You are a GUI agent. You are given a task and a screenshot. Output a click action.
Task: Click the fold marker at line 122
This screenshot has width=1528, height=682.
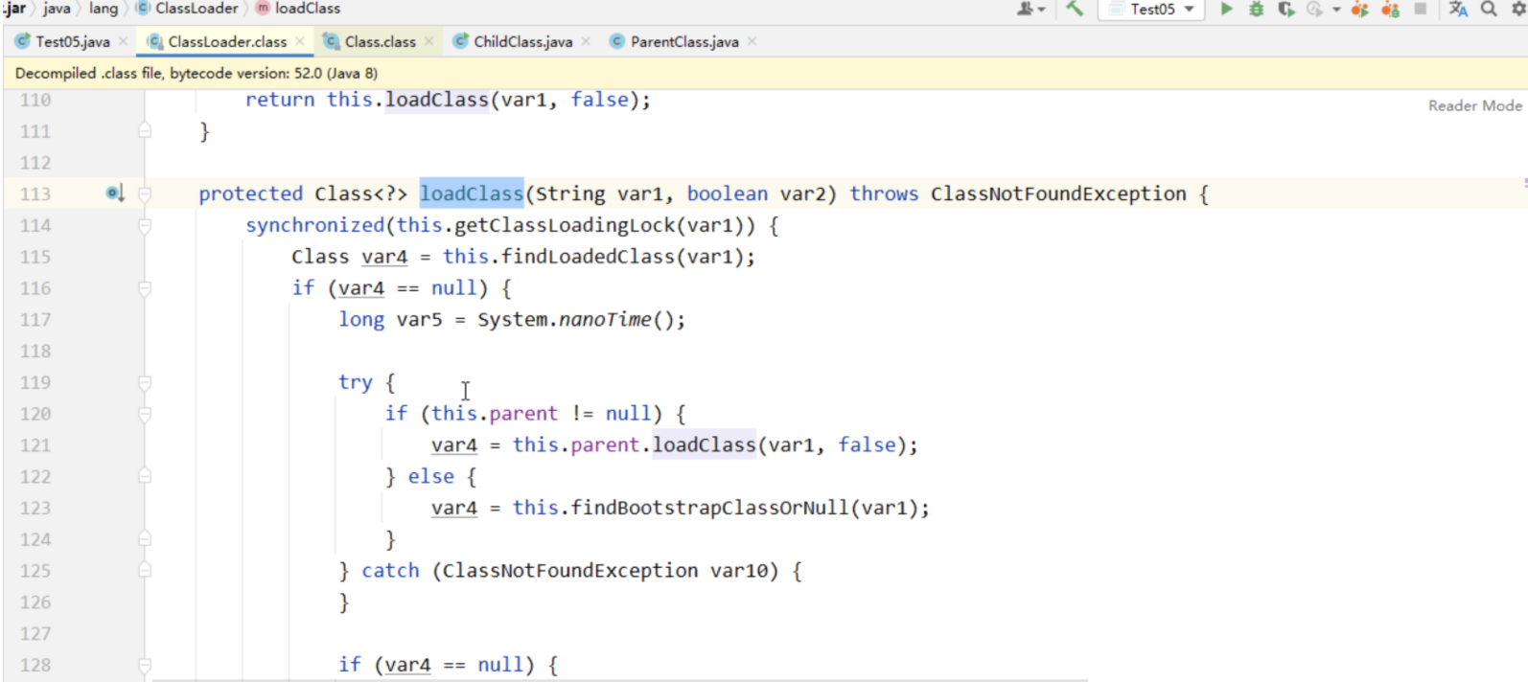145,476
